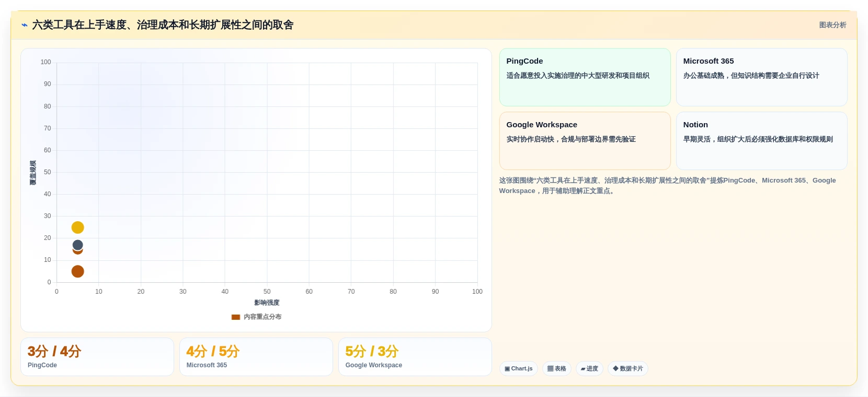Click the lowest orange bubble near value 5
Viewport: 868px width, 397px height.
(77, 271)
